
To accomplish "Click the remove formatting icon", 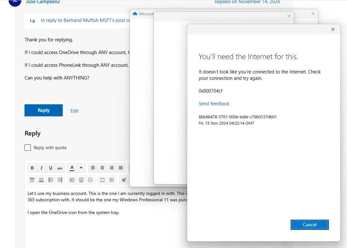I will point(124,180).
